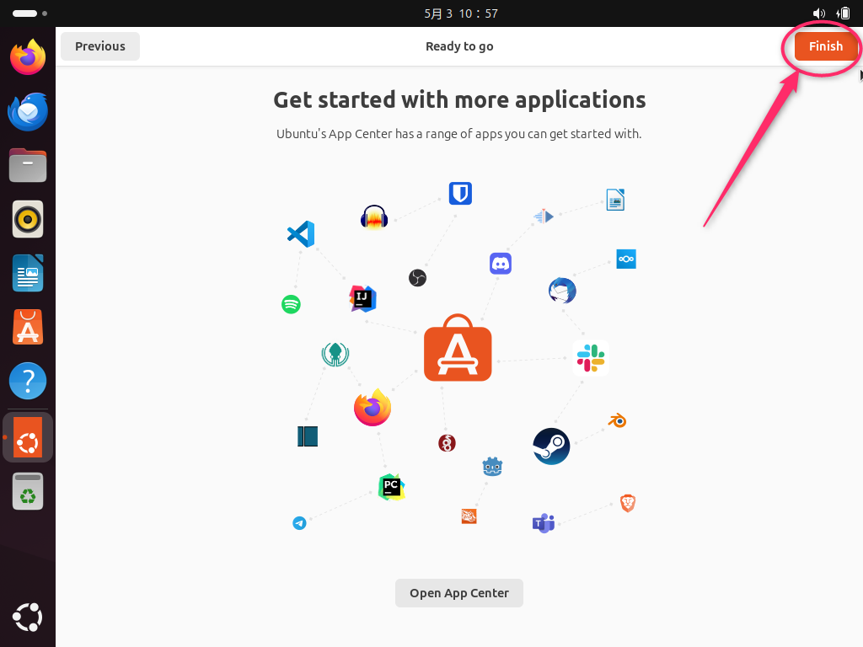Screen dimensions: 863x647
Task: Click the Brave browser lion icon
Action: (x=628, y=503)
